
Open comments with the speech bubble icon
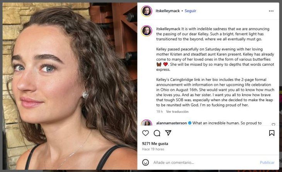pyautogui.click(x=157, y=133)
